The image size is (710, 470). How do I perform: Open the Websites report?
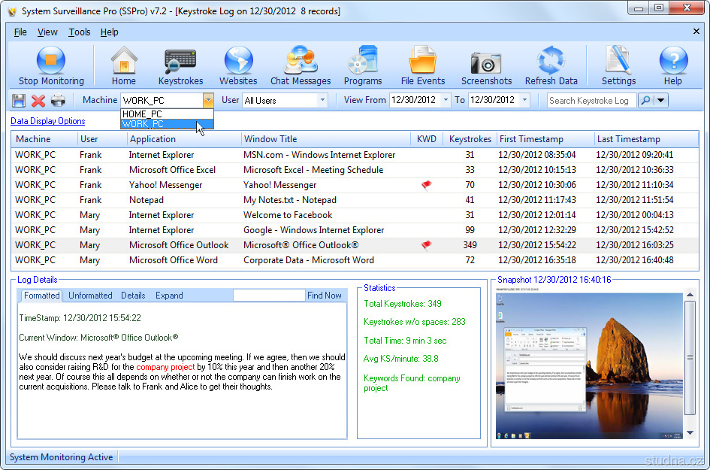coord(238,65)
